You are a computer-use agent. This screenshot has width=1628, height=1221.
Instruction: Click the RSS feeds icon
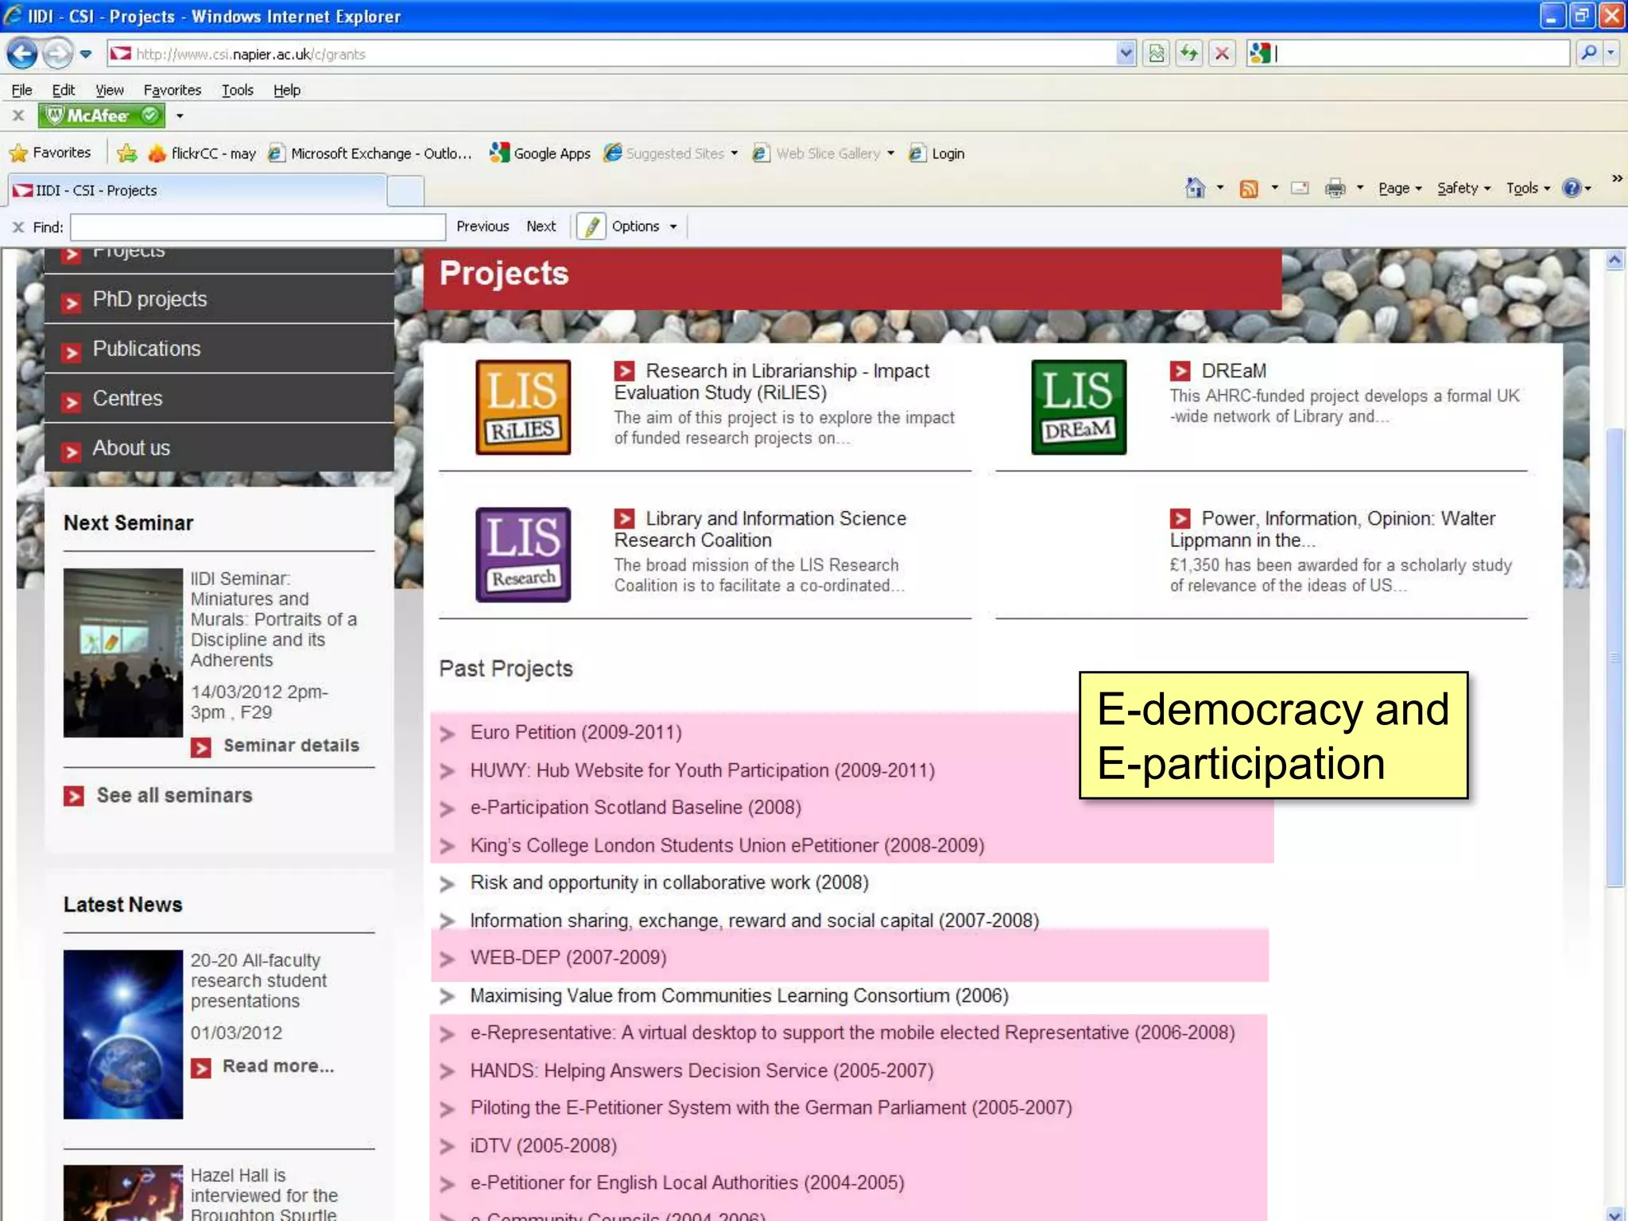1249,188
